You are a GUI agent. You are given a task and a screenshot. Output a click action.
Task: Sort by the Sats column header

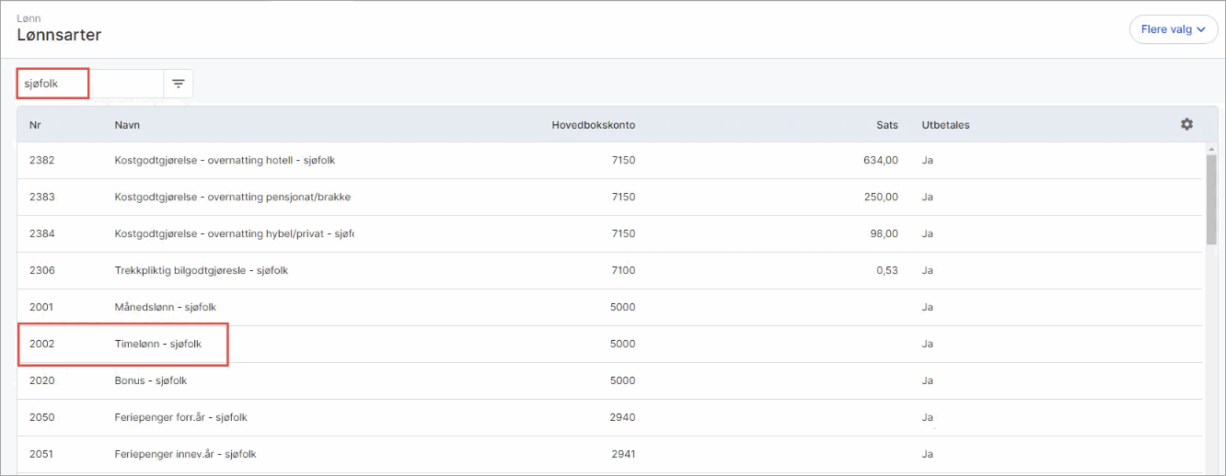[x=886, y=125]
